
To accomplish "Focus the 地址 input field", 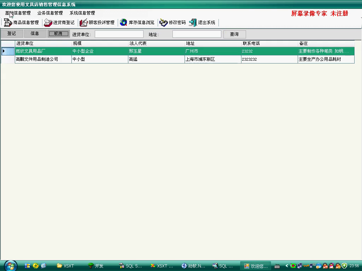I will coord(197,34).
